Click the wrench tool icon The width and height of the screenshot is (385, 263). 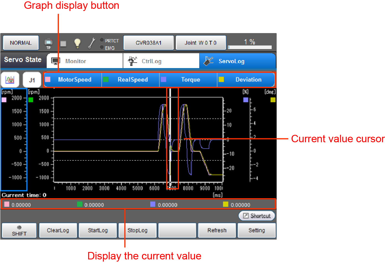click(91, 43)
